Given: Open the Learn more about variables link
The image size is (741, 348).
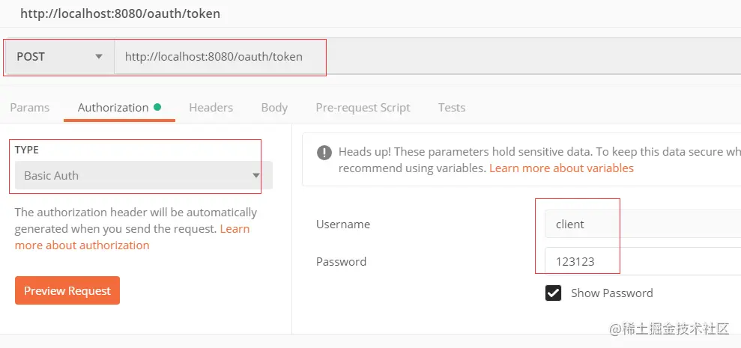Looking at the screenshot, I should [x=561, y=168].
